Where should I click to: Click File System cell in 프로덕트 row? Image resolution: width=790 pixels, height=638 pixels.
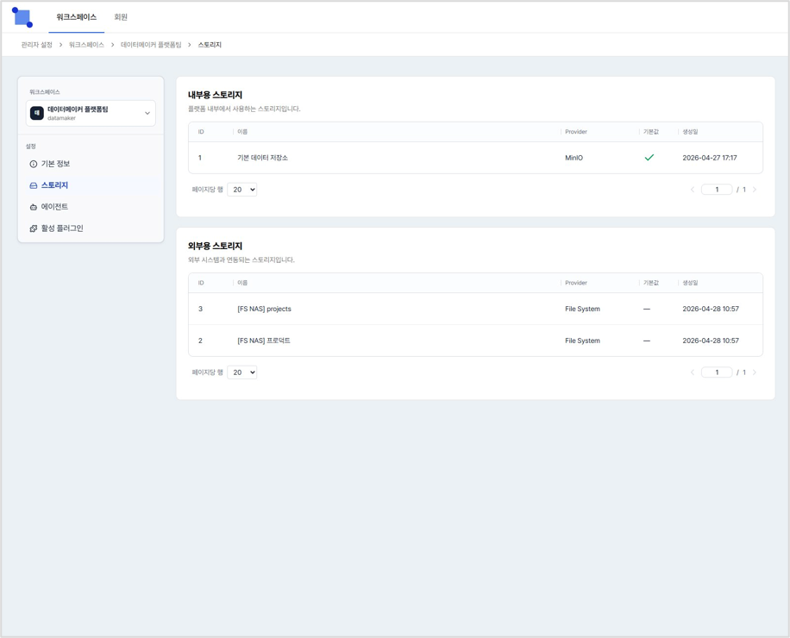tap(582, 341)
